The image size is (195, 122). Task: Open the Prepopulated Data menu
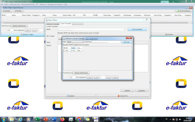coord(28,4)
